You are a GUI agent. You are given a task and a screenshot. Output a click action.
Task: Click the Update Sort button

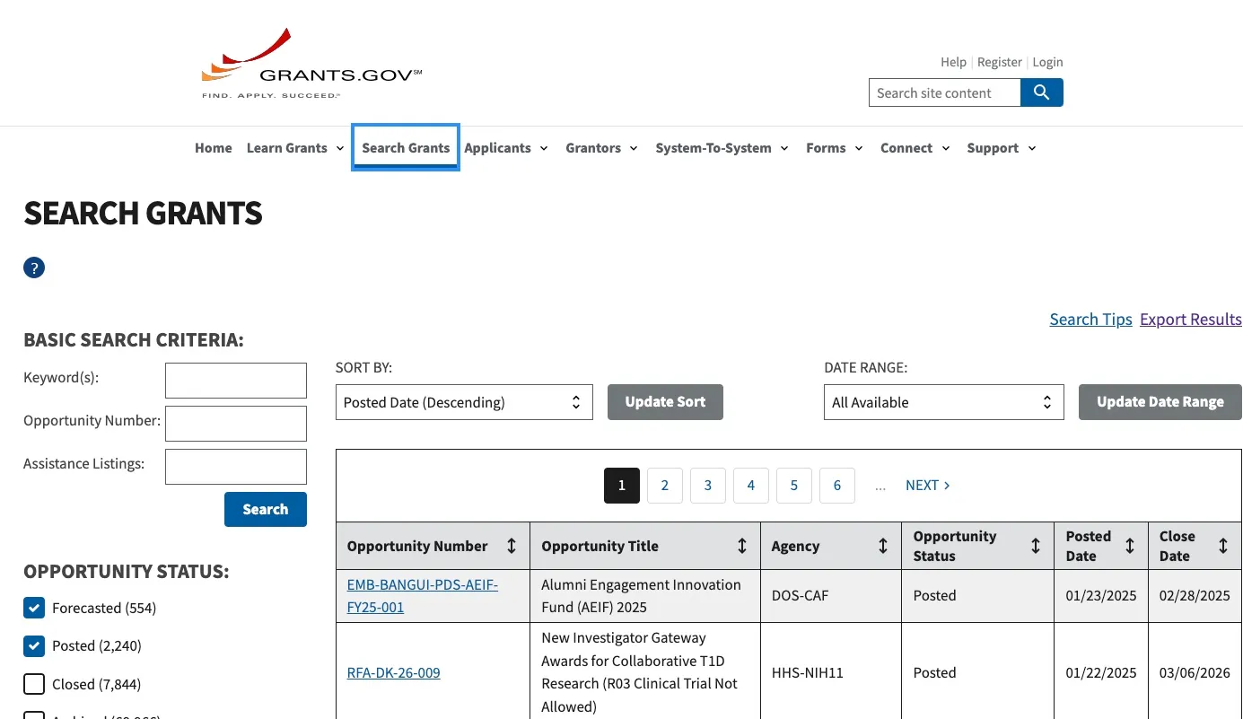pos(665,402)
